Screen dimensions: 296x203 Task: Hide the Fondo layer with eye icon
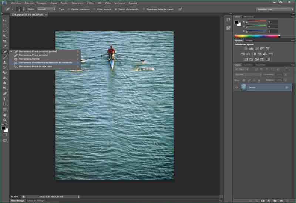(x=236, y=87)
